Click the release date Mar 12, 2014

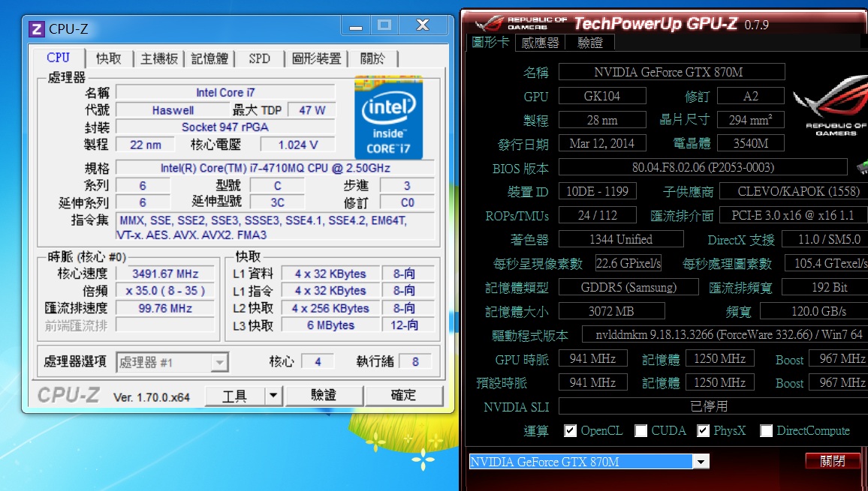coord(602,143)
